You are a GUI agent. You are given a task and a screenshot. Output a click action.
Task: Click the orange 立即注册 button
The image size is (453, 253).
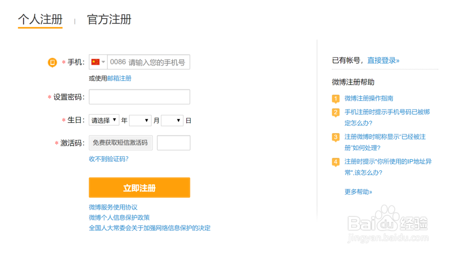[140, 187]
